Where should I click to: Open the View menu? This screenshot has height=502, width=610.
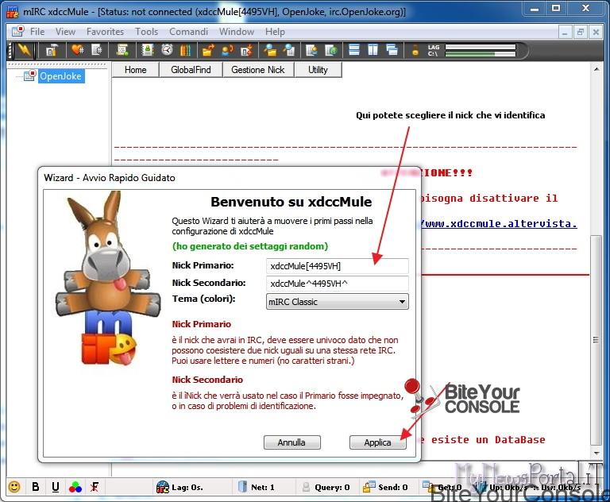[x=65, y=32]
